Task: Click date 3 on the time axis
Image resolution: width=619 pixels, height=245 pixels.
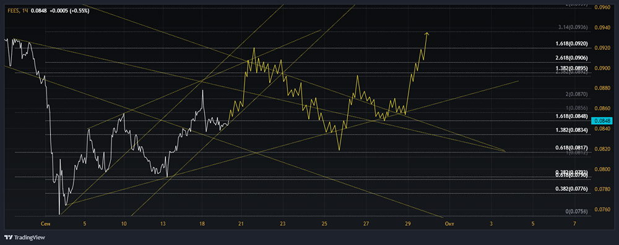Action: (x=491, y=224)
